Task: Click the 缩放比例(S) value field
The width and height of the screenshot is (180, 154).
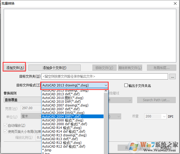Action: [x=39, y=137]
